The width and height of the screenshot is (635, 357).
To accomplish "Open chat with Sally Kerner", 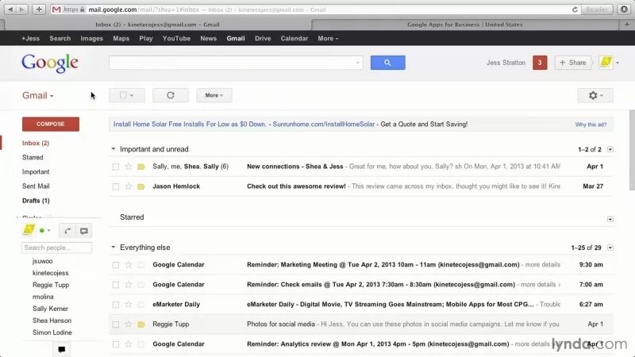I will [x=50, y=309].
